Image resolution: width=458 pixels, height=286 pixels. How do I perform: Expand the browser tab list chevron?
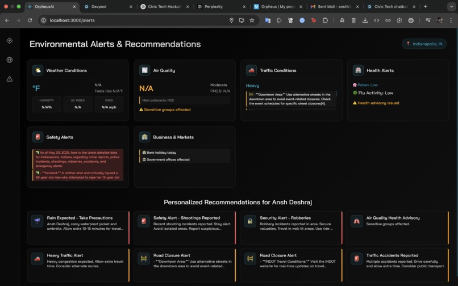(451, 7)
